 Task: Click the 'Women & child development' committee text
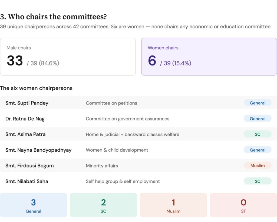[117, 150]
